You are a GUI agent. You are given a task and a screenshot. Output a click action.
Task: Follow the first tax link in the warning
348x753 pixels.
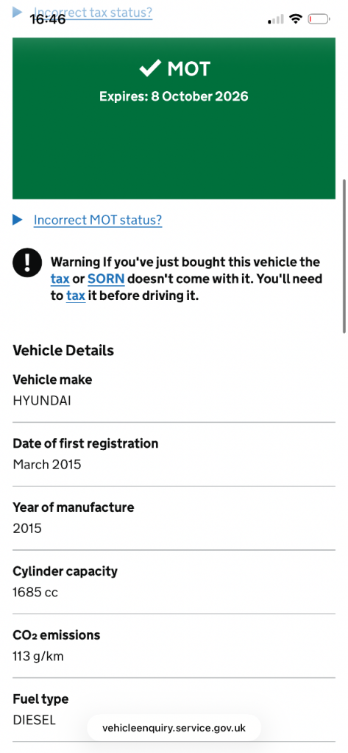[60, 279]
